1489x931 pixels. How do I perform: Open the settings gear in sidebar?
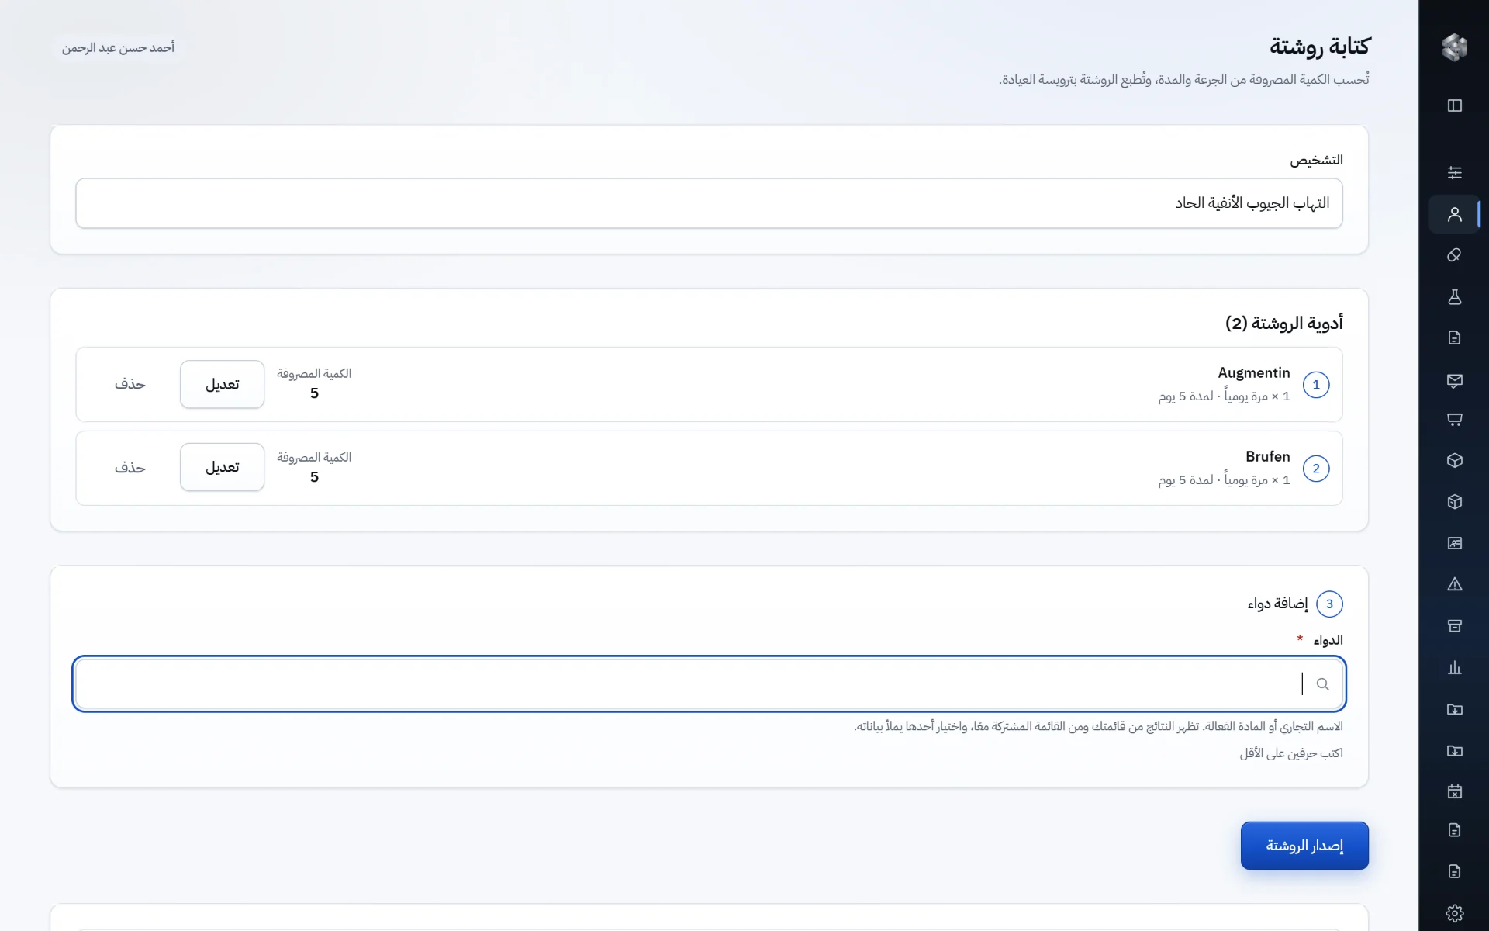pyautogui.click(x=1454, y=913)
